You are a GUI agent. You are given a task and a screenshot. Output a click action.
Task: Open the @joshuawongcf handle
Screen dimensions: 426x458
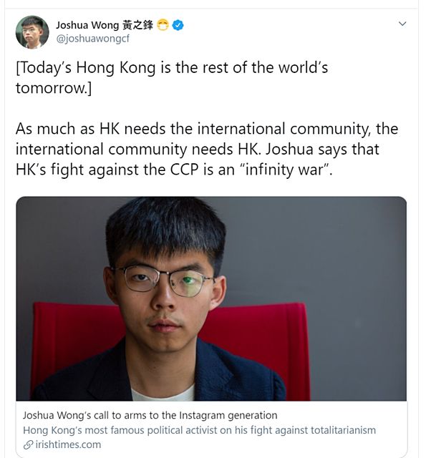coord(92,38)
